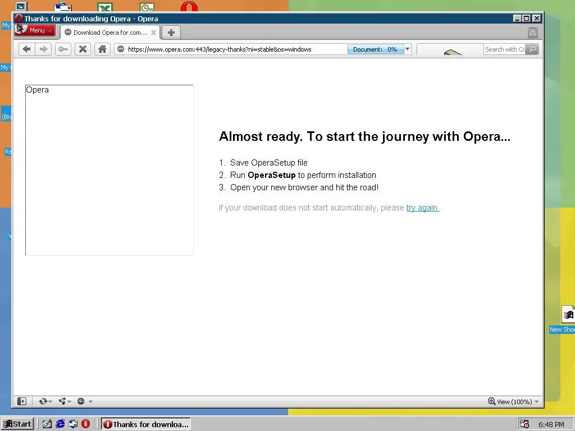Focus the address bar URL field

[235, 49]
